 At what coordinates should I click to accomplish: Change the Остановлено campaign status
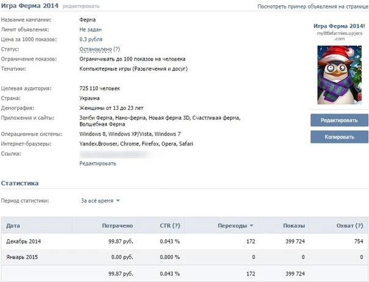[95, 49]
